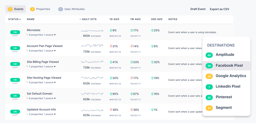
Task: Click Export as CSV
Action: pos(220,9)
